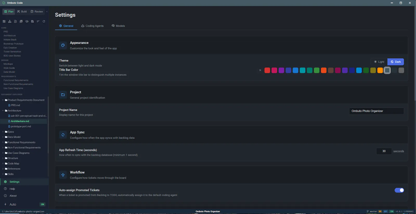
Task: Open Style Guide under Design
Action: (x=9, y=68)
